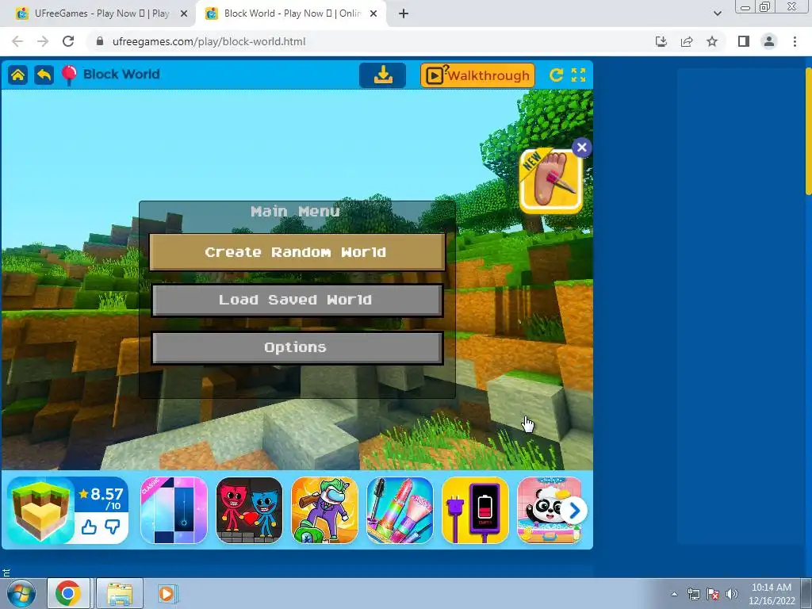The height and width of the screenshot is (609, 812).
Task: Open Windows Explorer from taskbar
Action: (x=120, y=593)
